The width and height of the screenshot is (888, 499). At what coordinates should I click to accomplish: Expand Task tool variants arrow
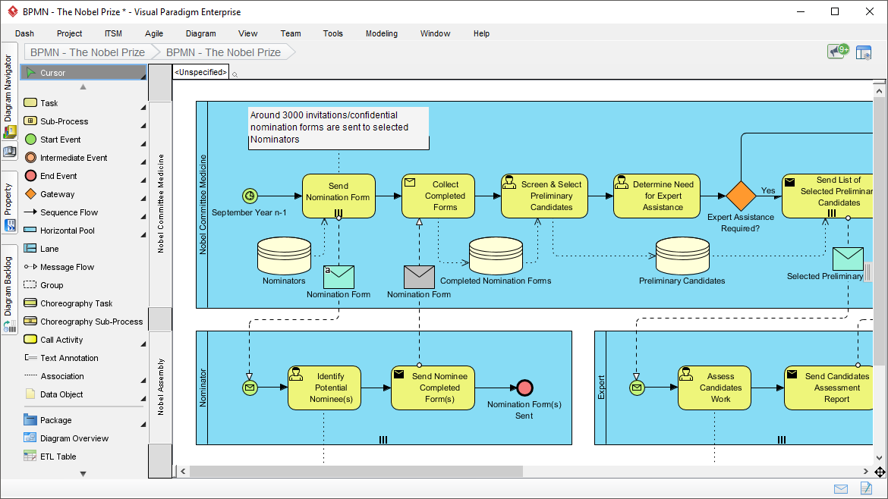[143, 108]
